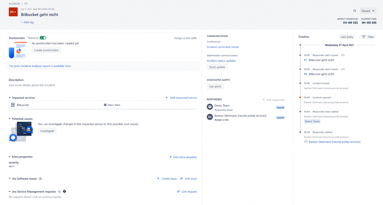
Task: Click the Filter icon in Timeline
Action: [364, 37]
